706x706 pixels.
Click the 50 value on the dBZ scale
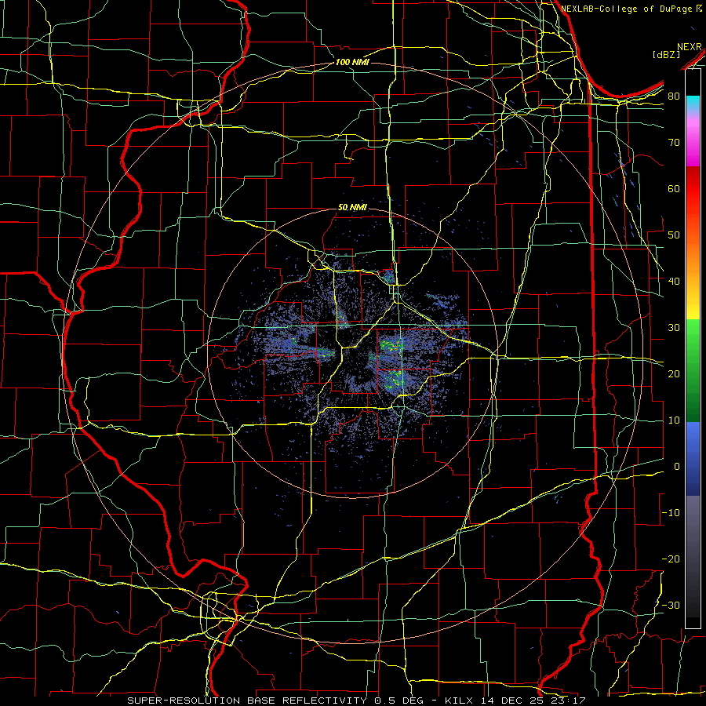pos(674,235)
